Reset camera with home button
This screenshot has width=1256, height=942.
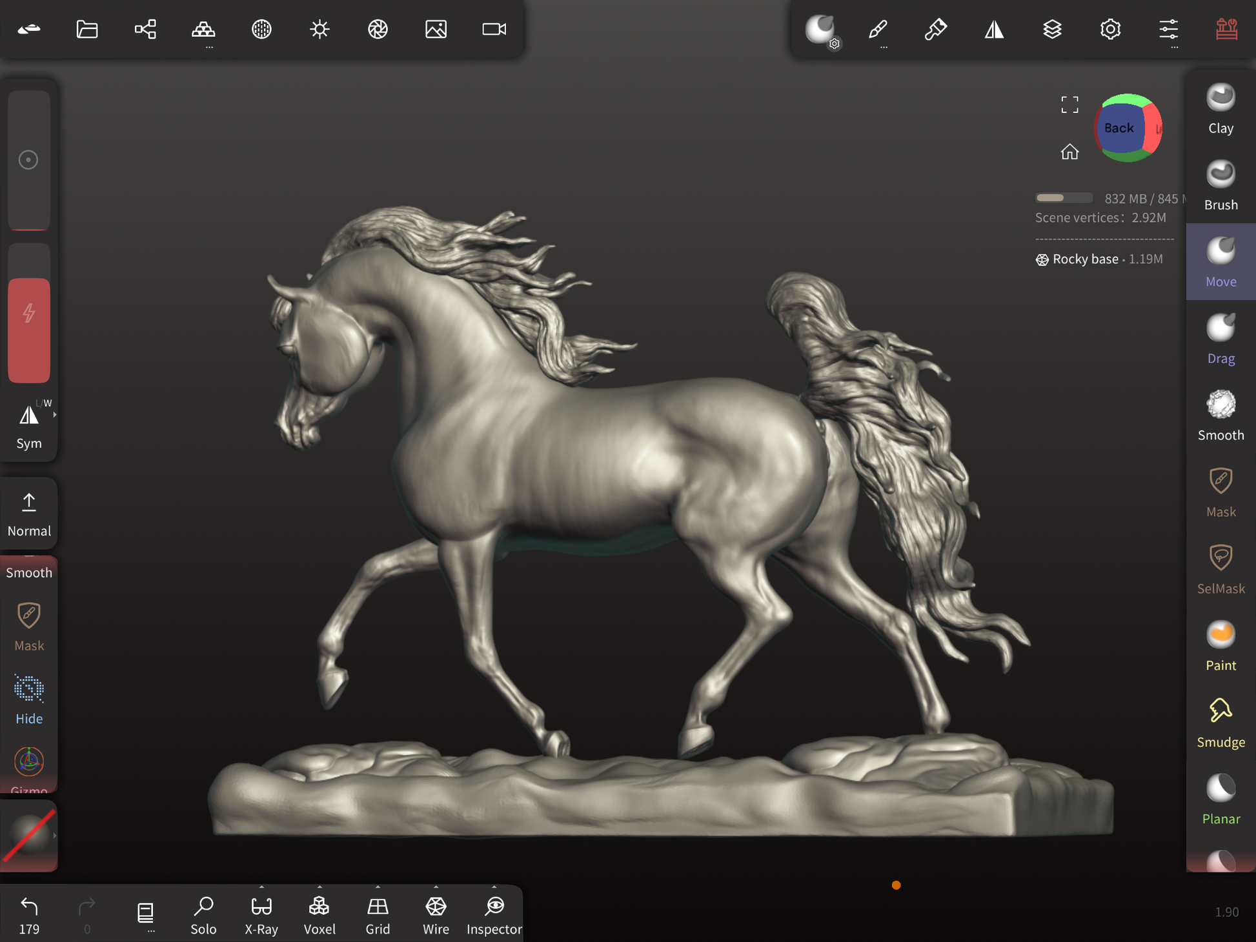[x=1069, y=152]
